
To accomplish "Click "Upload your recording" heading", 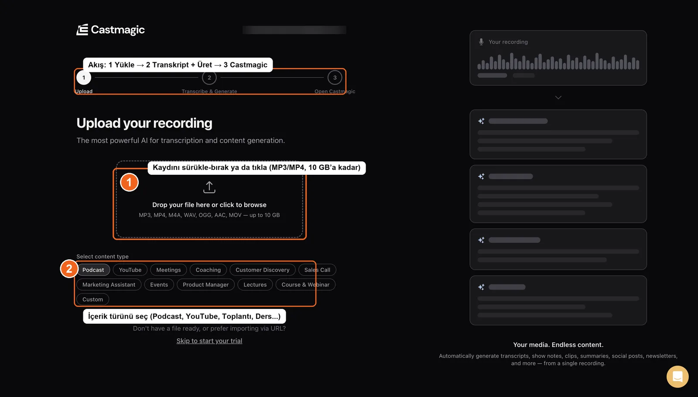I will pyautogui.click(x=144, y=123).
